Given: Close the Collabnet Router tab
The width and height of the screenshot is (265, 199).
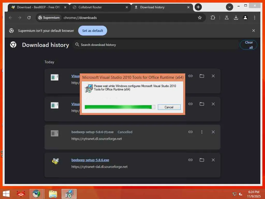Looking at the screenshot, I should click(127, 7).
